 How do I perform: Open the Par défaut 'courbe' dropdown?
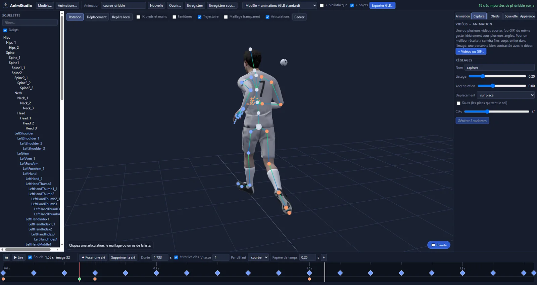point(258,257)
